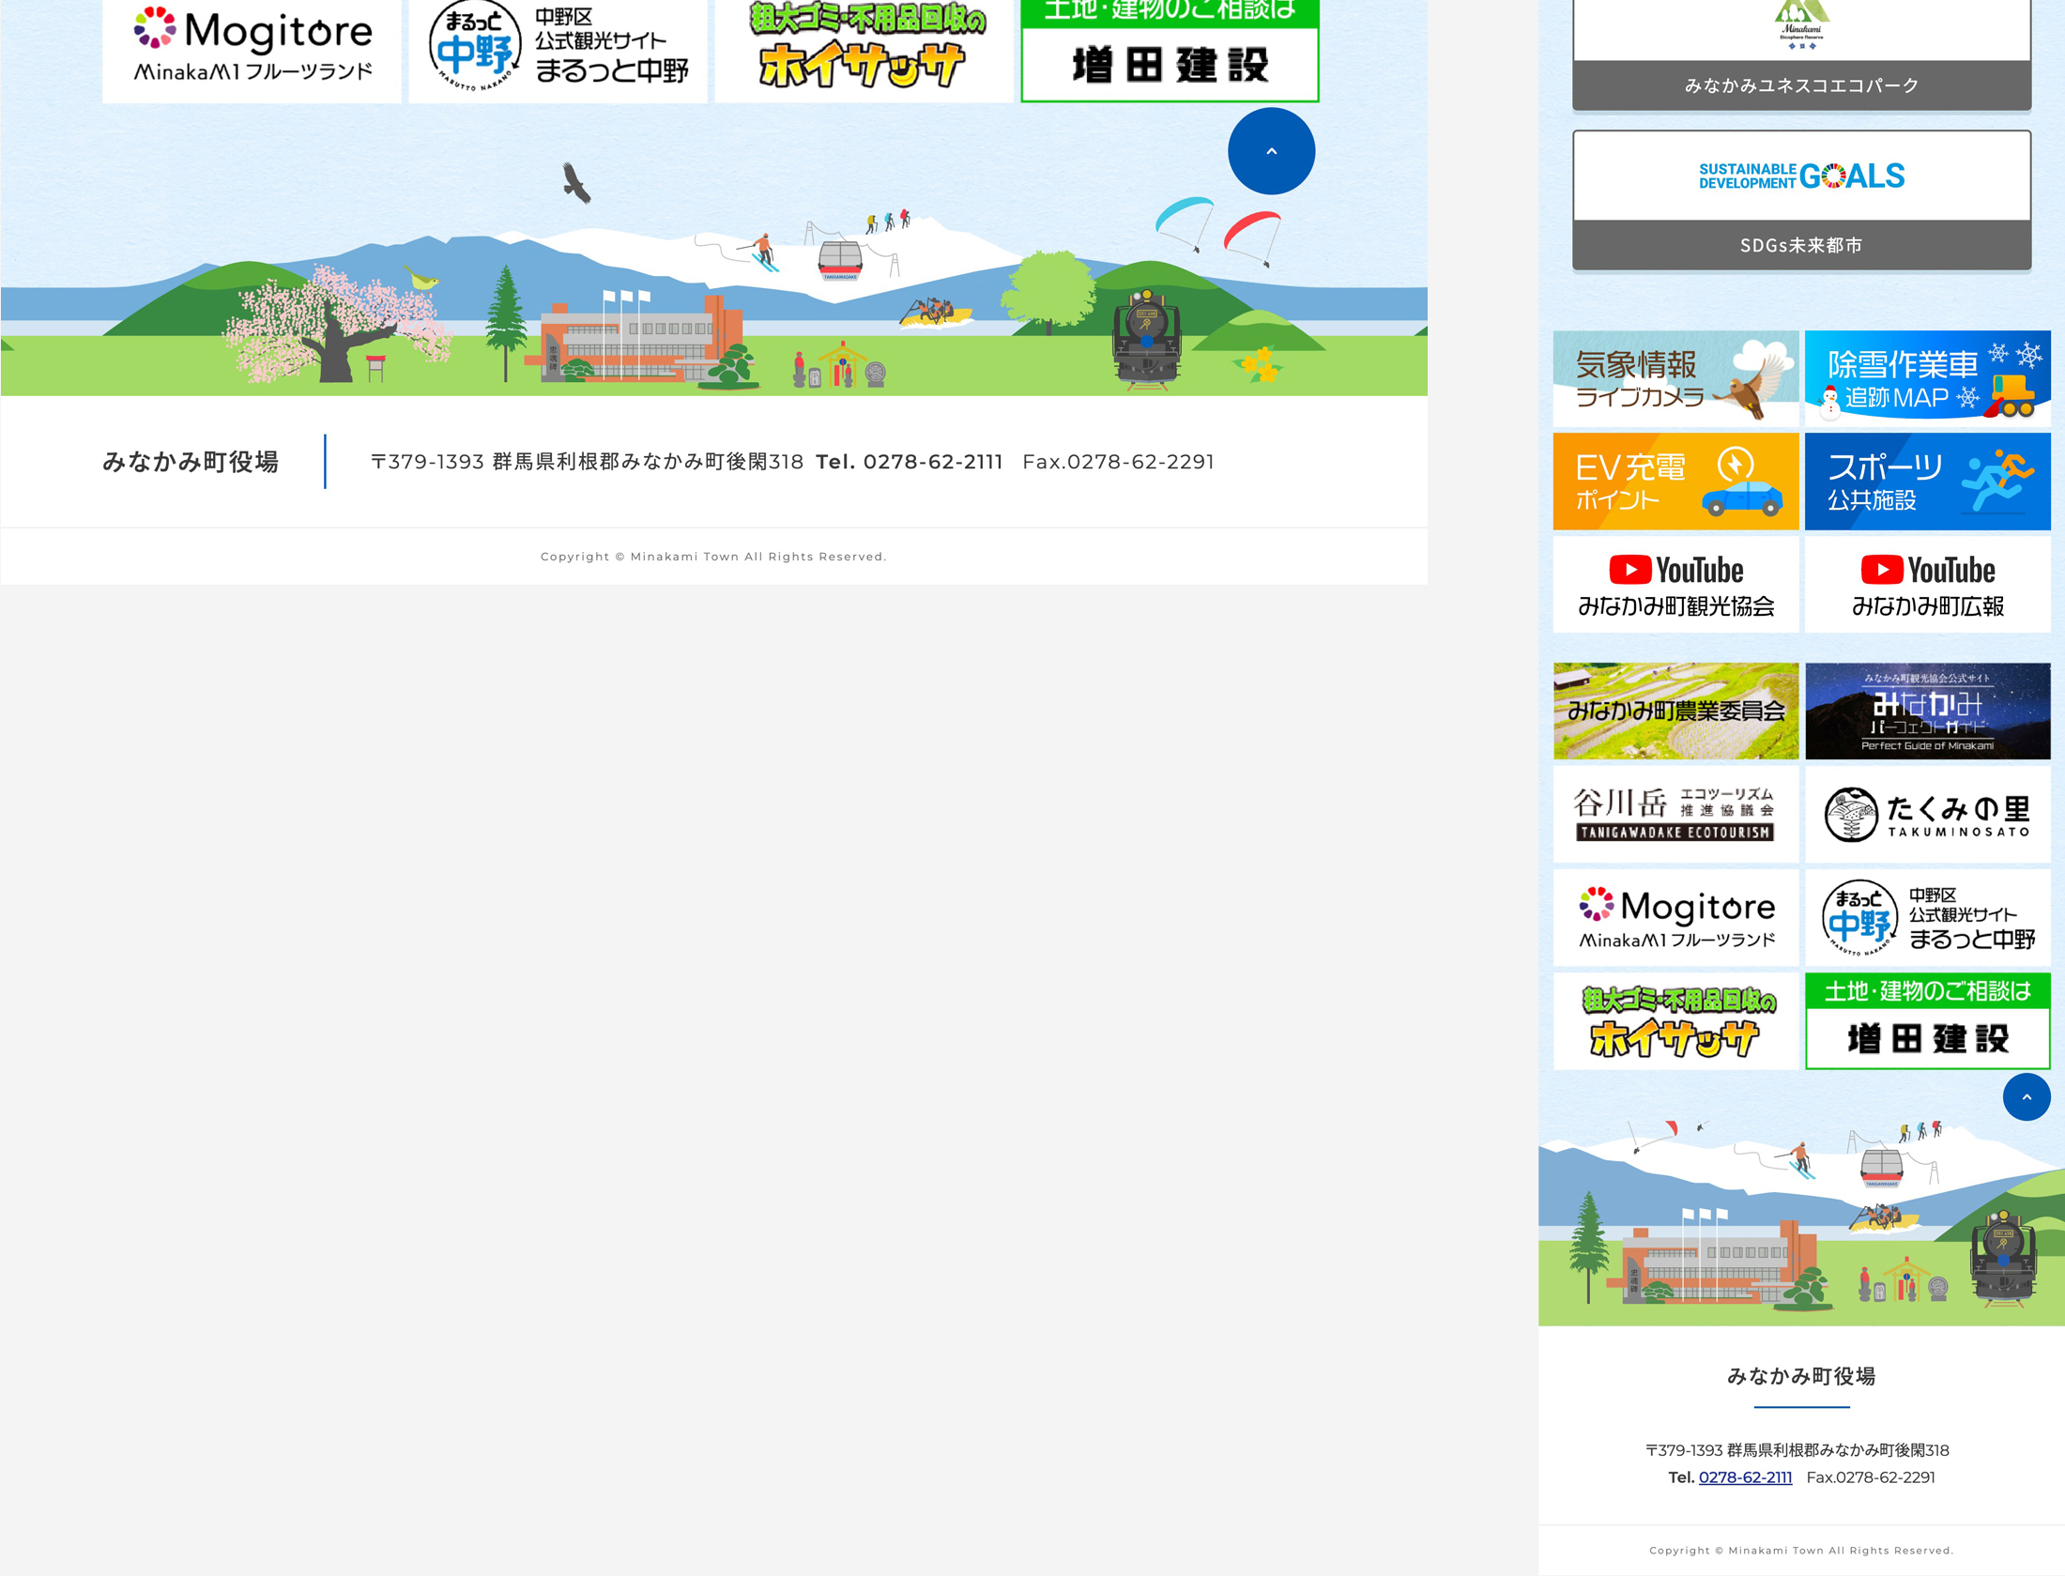The width and height of the screenshot is (2065, 1576).
Task: Open the 気象情報 ライブカメラ banner
Action: click(x=1675, y=378)
